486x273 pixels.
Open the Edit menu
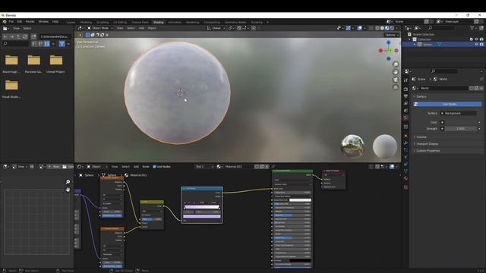click(x=20, y=22)
